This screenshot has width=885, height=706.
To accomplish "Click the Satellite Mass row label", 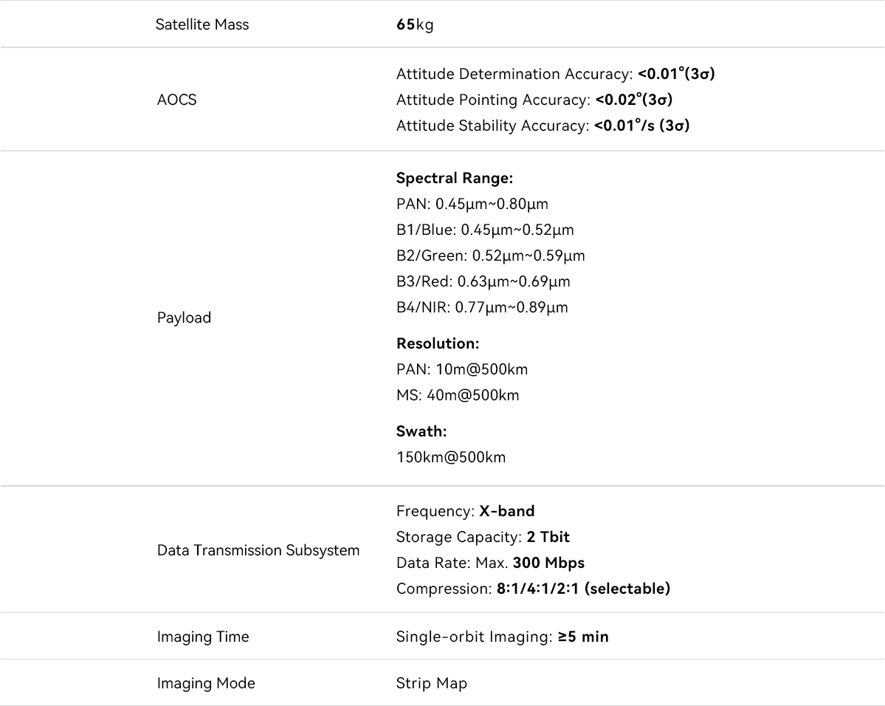I will pos(202,24).
